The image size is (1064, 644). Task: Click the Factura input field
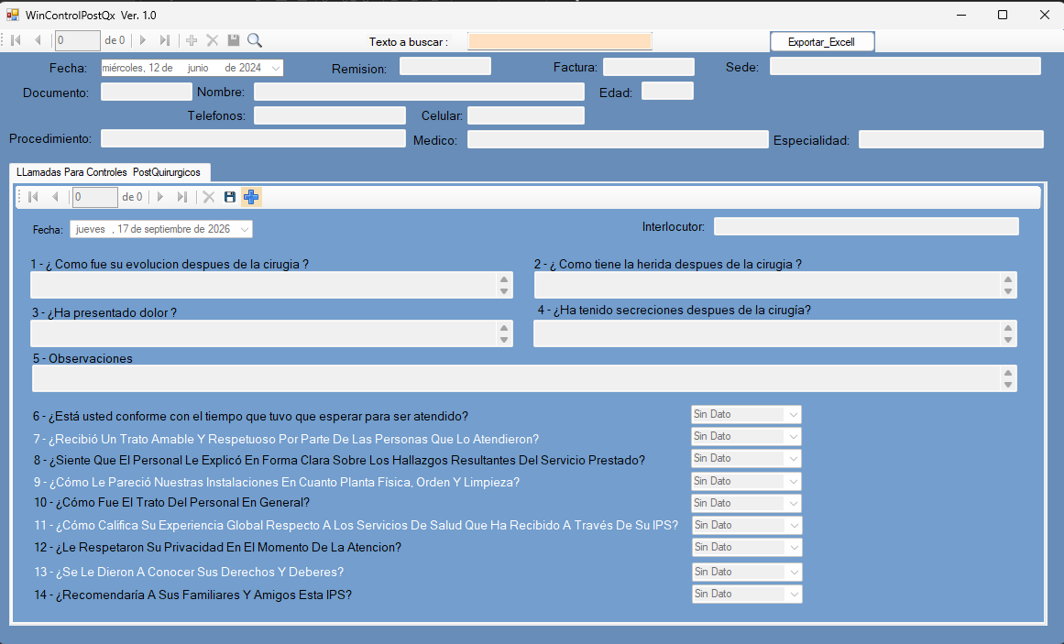point(649,67)
